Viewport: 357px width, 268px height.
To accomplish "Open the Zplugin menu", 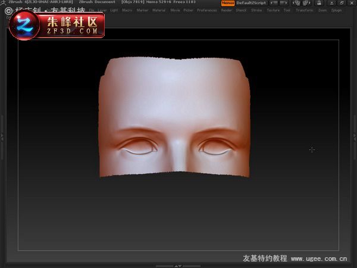I will click(x=336, y=10).
